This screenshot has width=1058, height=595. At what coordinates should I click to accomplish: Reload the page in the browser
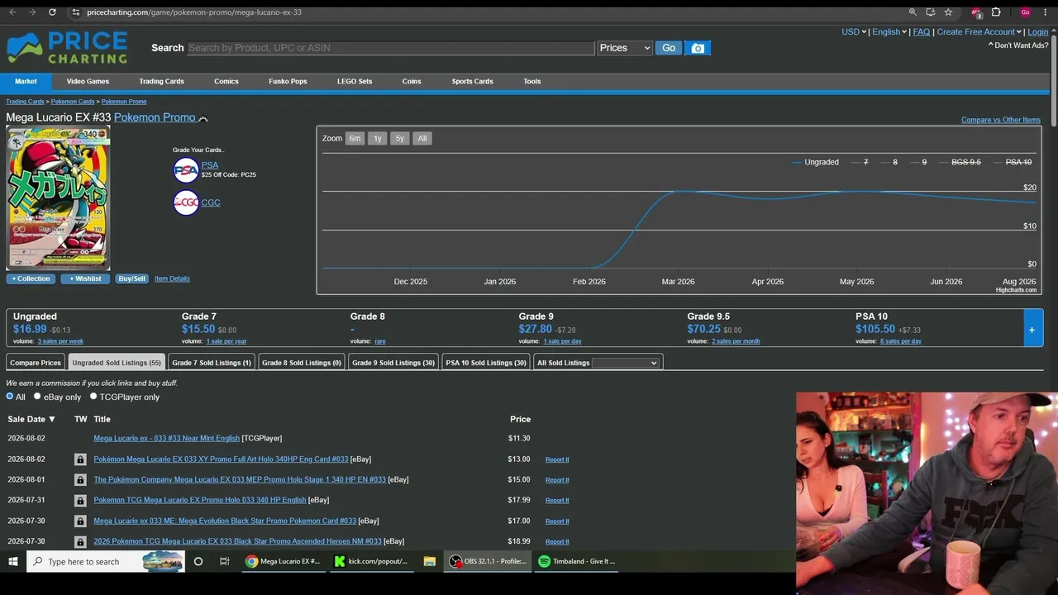click(52, 12)
